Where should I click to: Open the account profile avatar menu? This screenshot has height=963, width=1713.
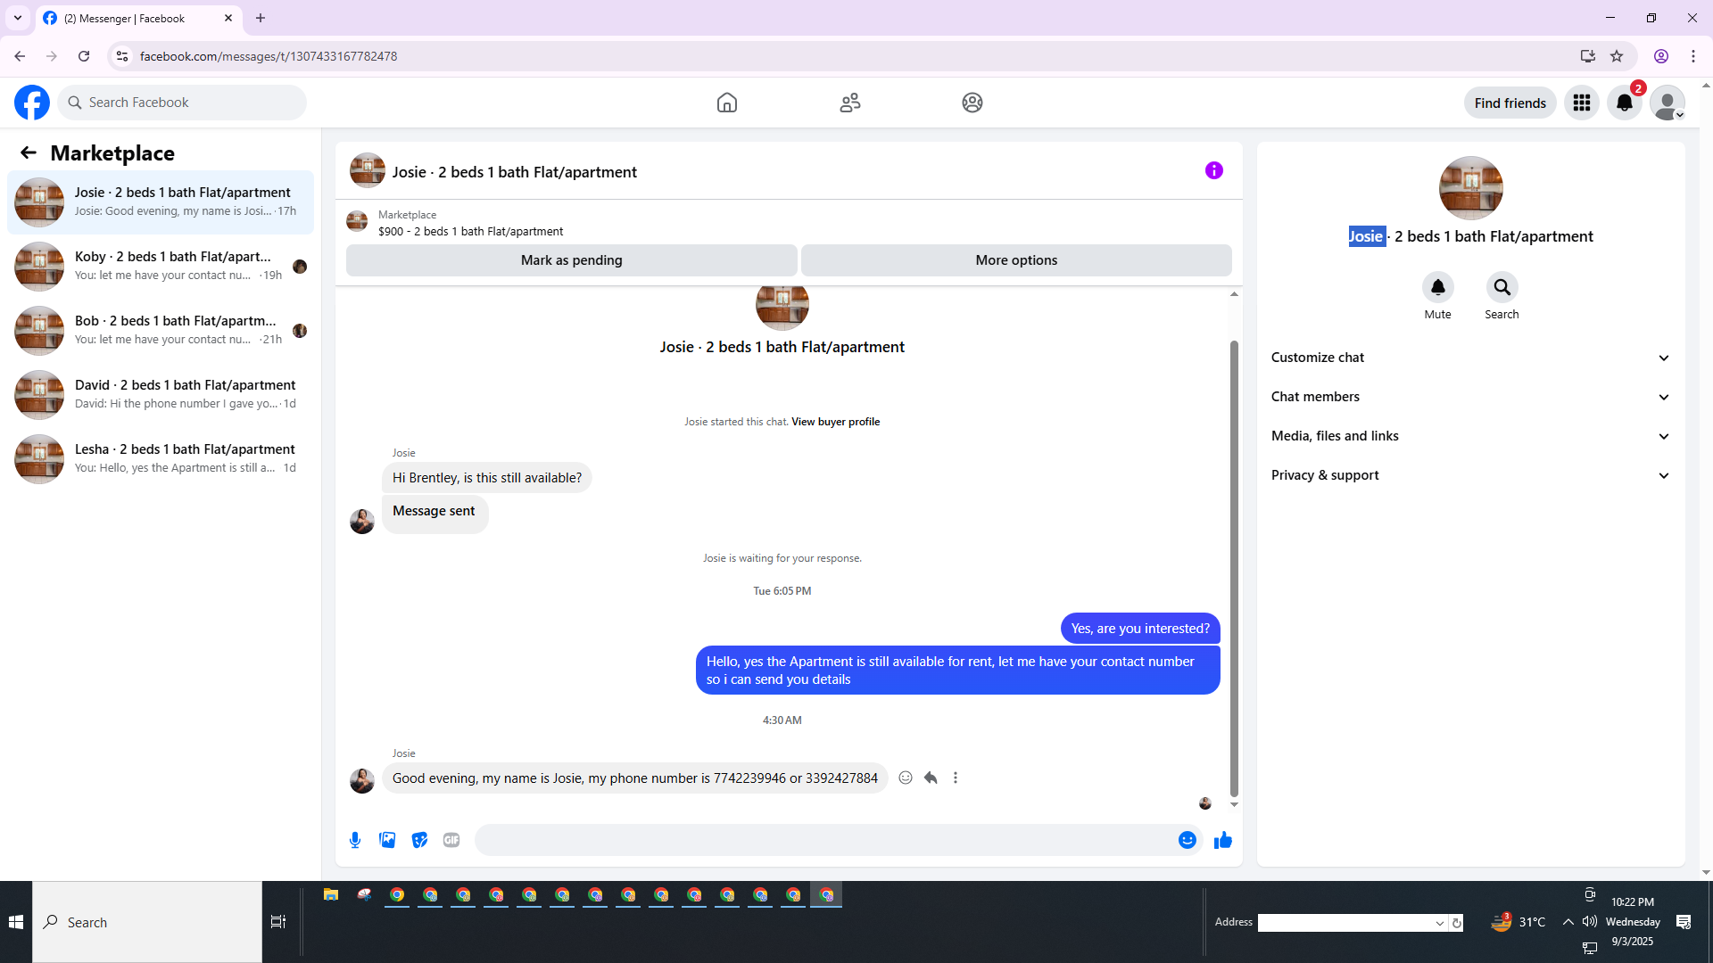[x=1667, y=103]
